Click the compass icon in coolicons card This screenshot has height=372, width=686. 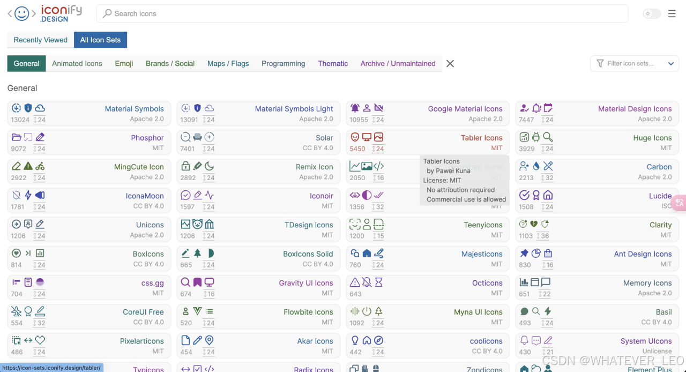[x=378, y=340]
